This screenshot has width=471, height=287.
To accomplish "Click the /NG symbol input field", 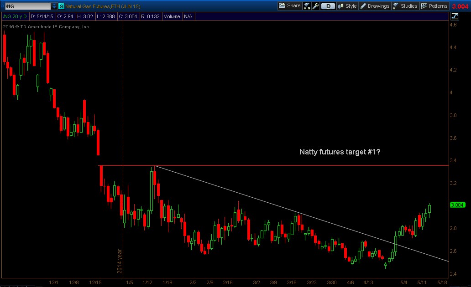I will (x=28, y=6).
